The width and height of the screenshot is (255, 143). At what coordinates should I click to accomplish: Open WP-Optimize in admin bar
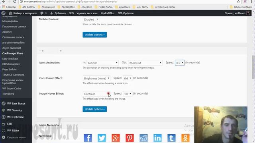tap(126, 13)
